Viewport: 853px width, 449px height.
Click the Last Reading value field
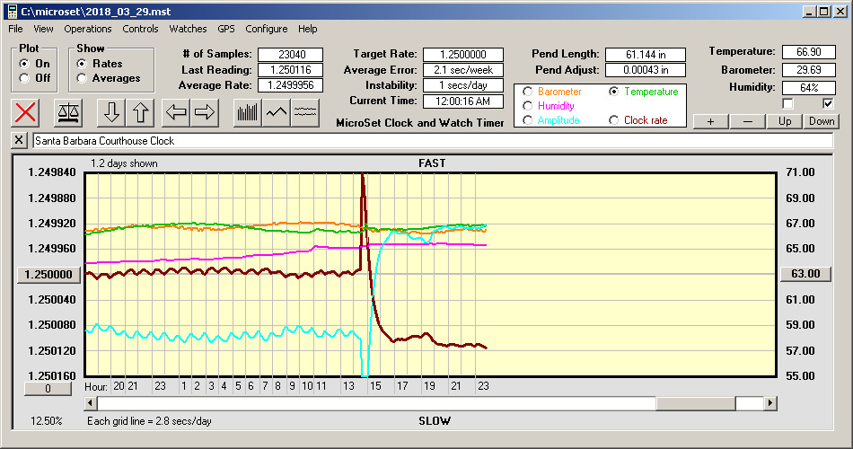[291, 70]
